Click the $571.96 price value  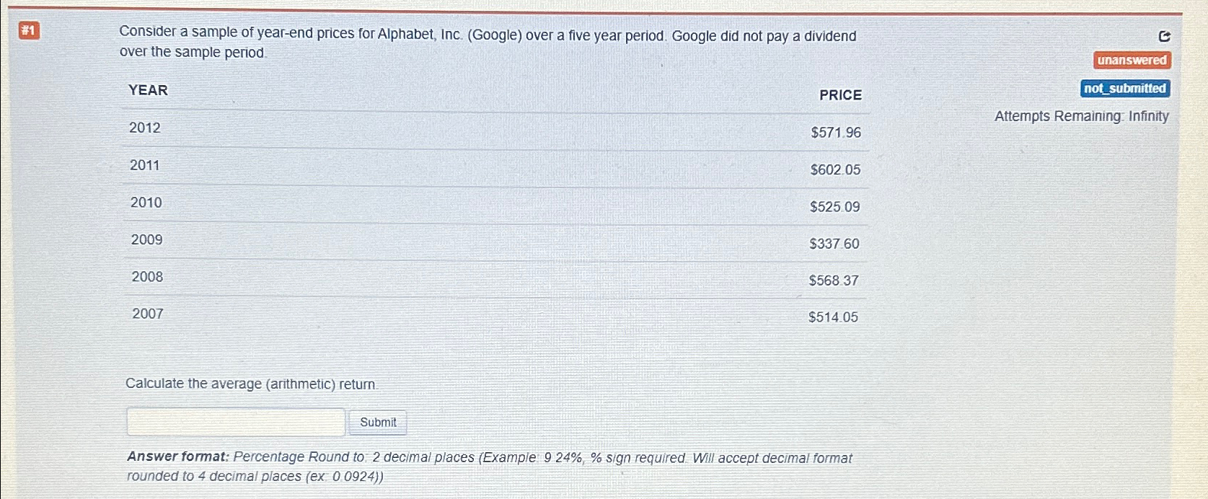836,133
